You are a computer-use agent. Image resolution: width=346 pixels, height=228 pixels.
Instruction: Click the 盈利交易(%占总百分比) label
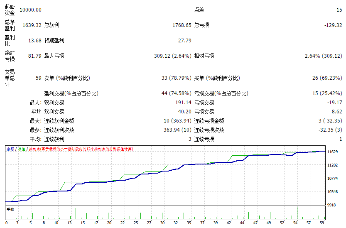(x=71, y=93)
